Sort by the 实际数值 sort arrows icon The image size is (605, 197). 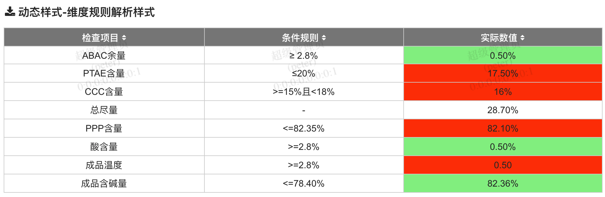pos(522,38)
